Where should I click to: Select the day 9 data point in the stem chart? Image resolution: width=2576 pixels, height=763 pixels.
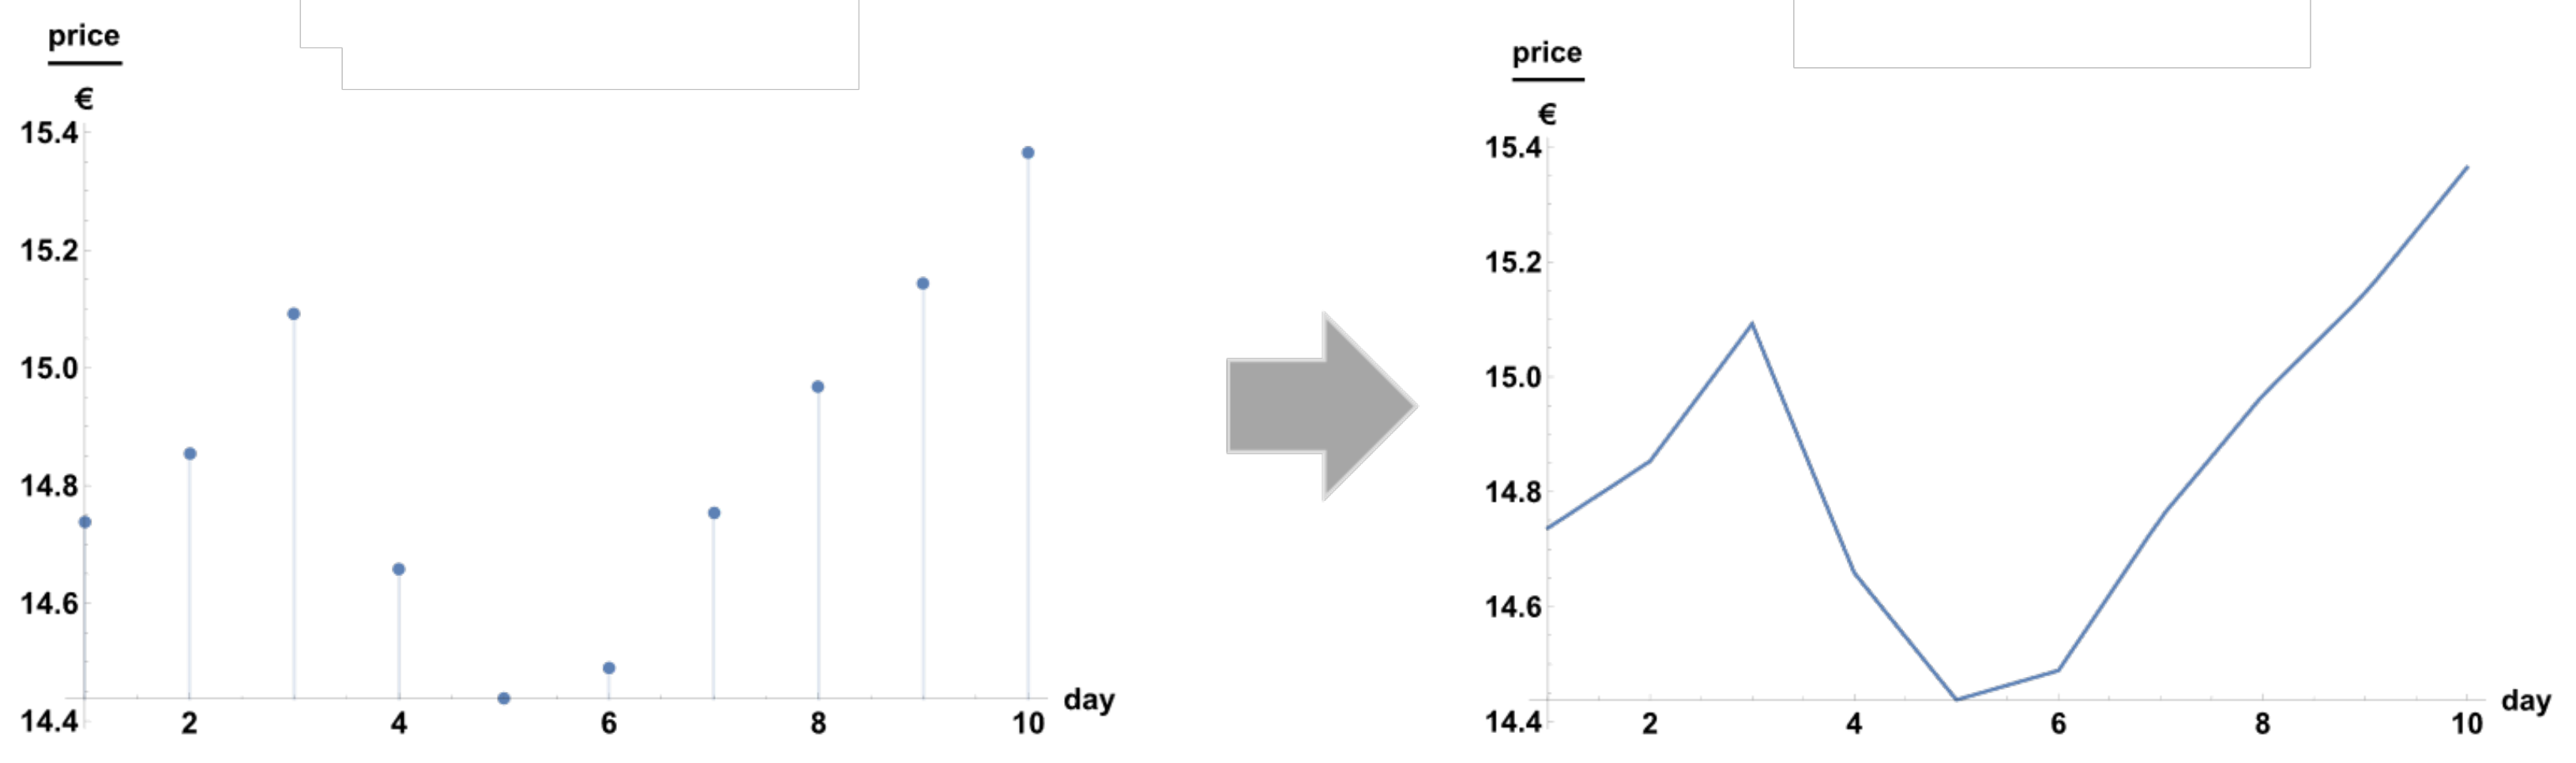(923, 283)
